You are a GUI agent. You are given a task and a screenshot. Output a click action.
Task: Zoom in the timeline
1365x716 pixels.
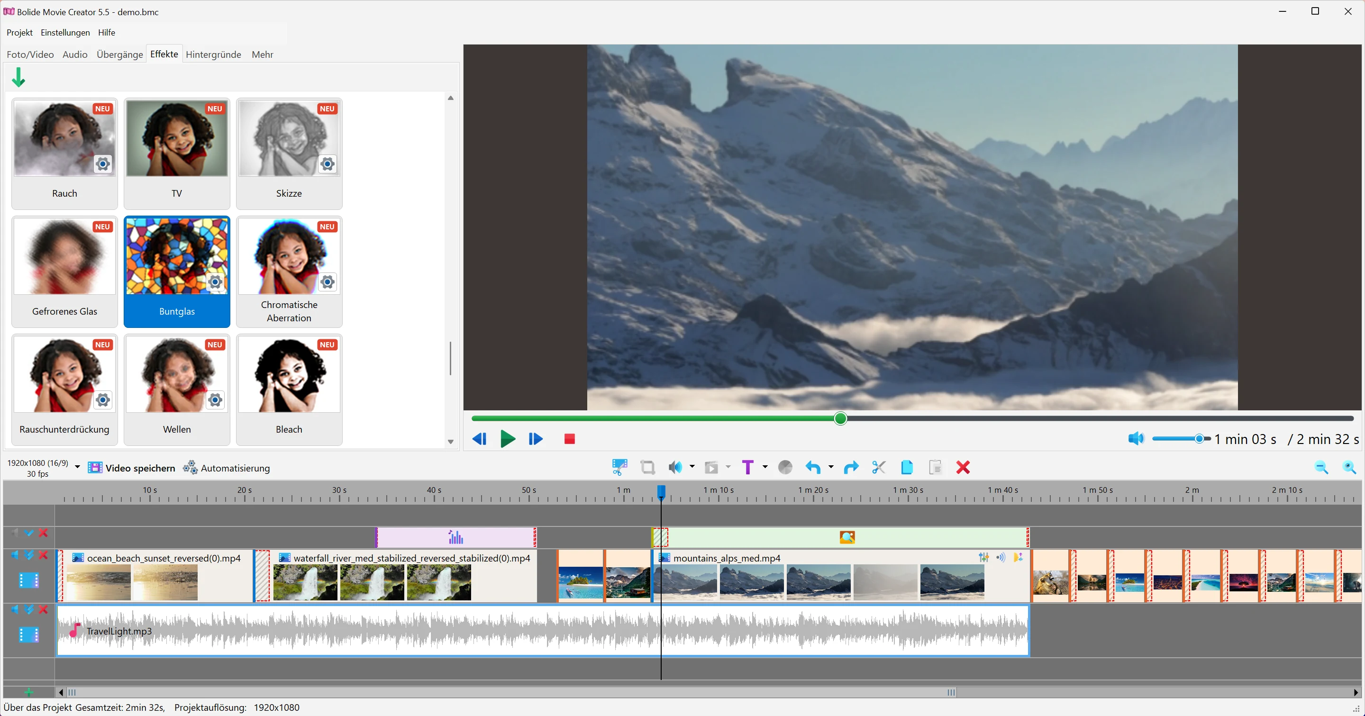1349,467
